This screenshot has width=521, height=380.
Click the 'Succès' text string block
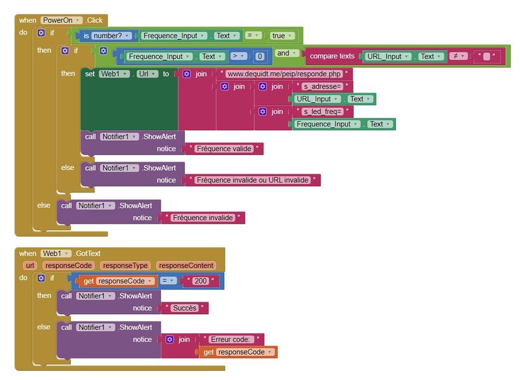pos(184,308)
